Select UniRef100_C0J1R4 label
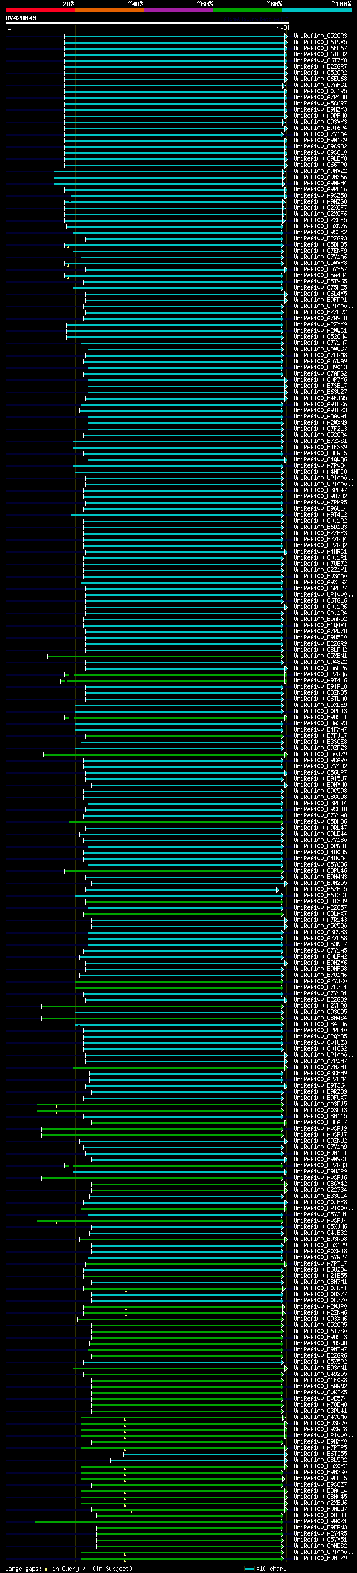The width and height of the screenshot is (357, 1573). pyautogui.click(x=320, y=613)
